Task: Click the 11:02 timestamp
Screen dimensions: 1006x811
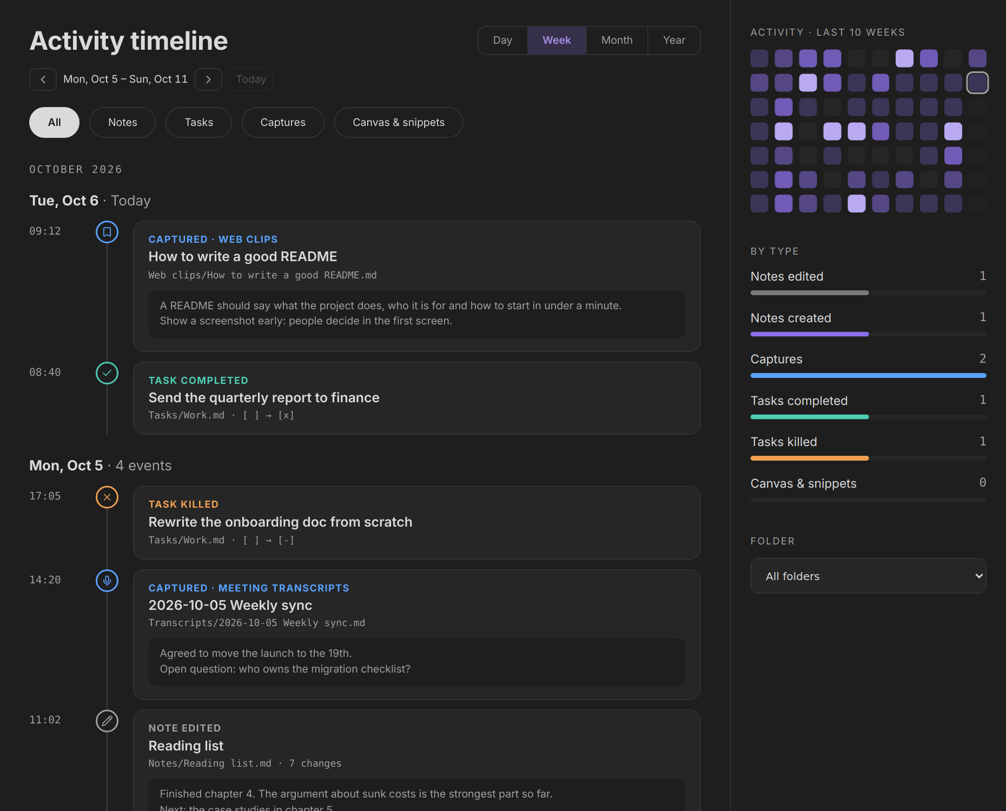Action: pyautogui.click(x=45, y=720)
